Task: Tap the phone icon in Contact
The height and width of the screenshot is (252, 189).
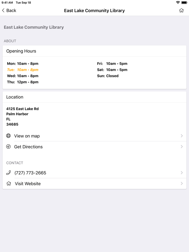Action: [x=9, y=173]
